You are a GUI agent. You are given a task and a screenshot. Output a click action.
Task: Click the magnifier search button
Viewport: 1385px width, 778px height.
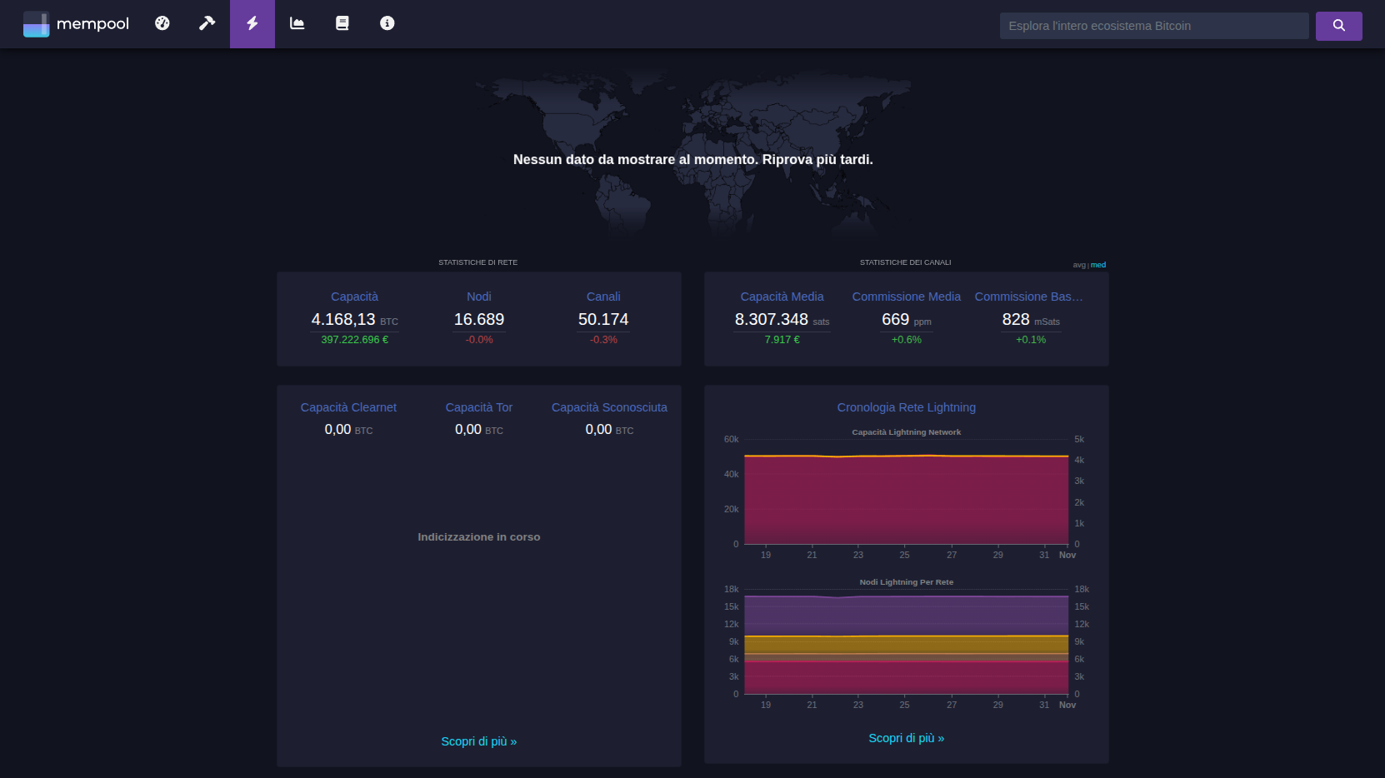click(x=1338, y=26)
